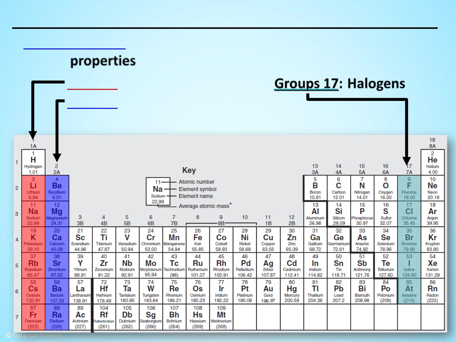The image size is (456, 342).
Task: Click the Rutherfordium element cell
Action: 104,317
